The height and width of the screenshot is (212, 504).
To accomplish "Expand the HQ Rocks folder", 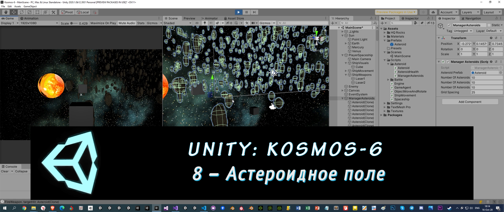I will (x=385, y=33).
